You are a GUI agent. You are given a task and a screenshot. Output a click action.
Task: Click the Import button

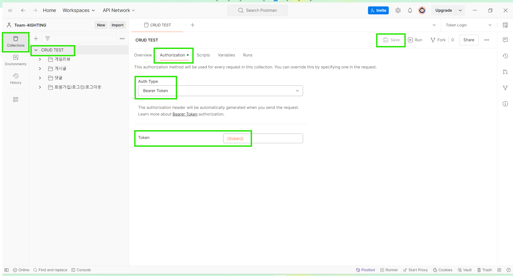click(118, 25)
